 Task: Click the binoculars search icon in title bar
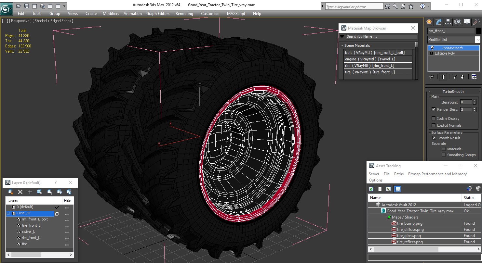pyautogui.click(x=387, y=6)
